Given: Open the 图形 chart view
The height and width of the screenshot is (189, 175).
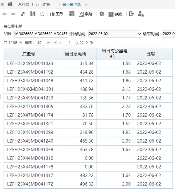Looking at the screenshot, I should coord(56,14).
